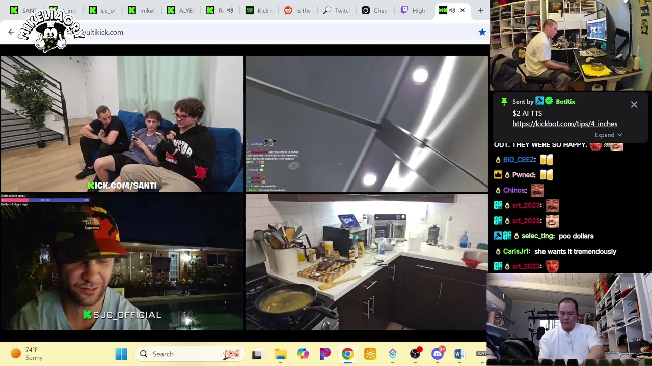Switch to the ALYBC Kick tab
Viewport: 652px width, 366px height.
(181, 10)
